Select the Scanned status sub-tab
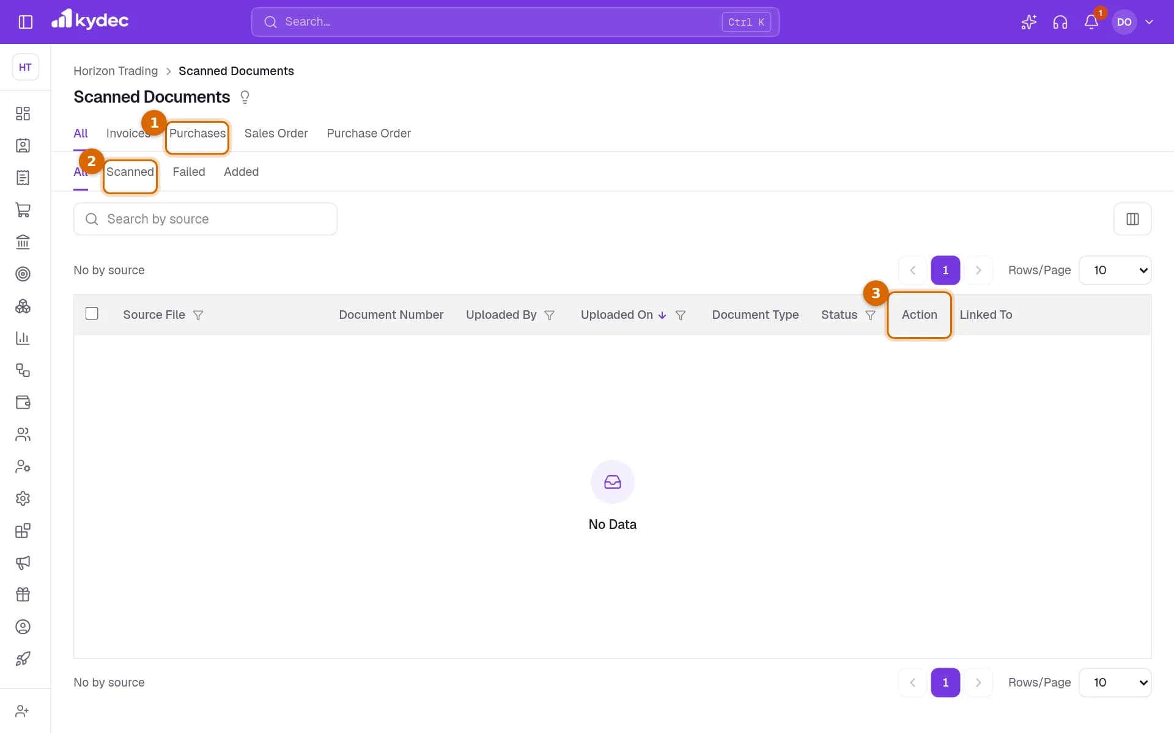Viewport: 1174px width, 733px height. pyautogui.click(x=130, y=172)
